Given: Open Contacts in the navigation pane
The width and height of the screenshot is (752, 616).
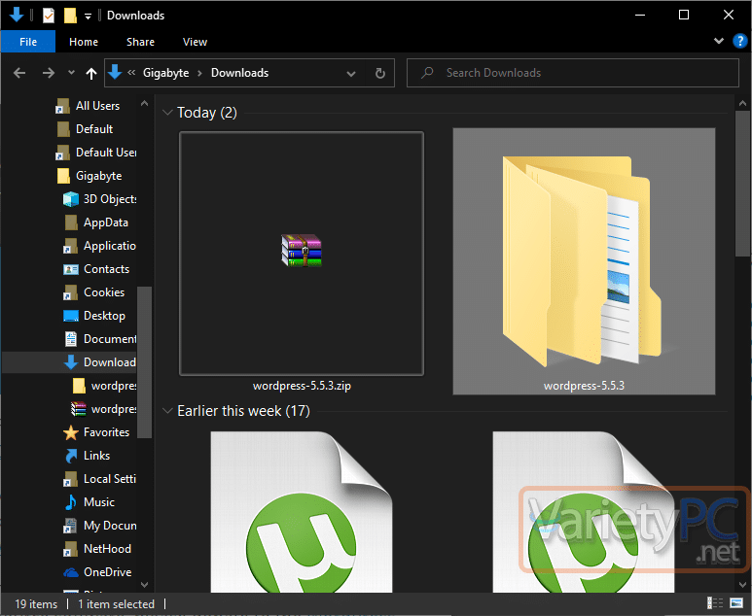Looking at the screenshot, I should point(106,269).
